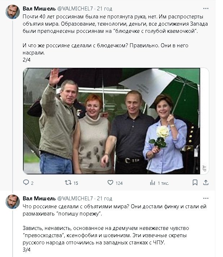This screenshot has width=223, height=257.
Task: Open the first tweet's profile avatar
Action: click(x=13, y=12)
